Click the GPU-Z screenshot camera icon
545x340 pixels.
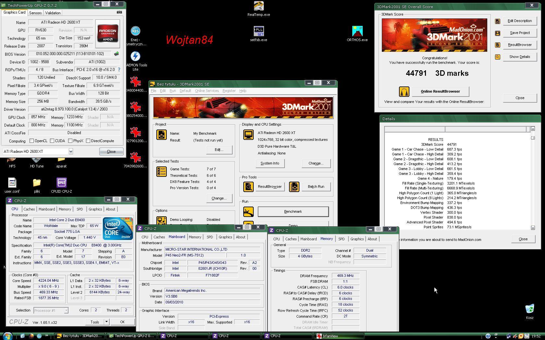tap(119, 12)
